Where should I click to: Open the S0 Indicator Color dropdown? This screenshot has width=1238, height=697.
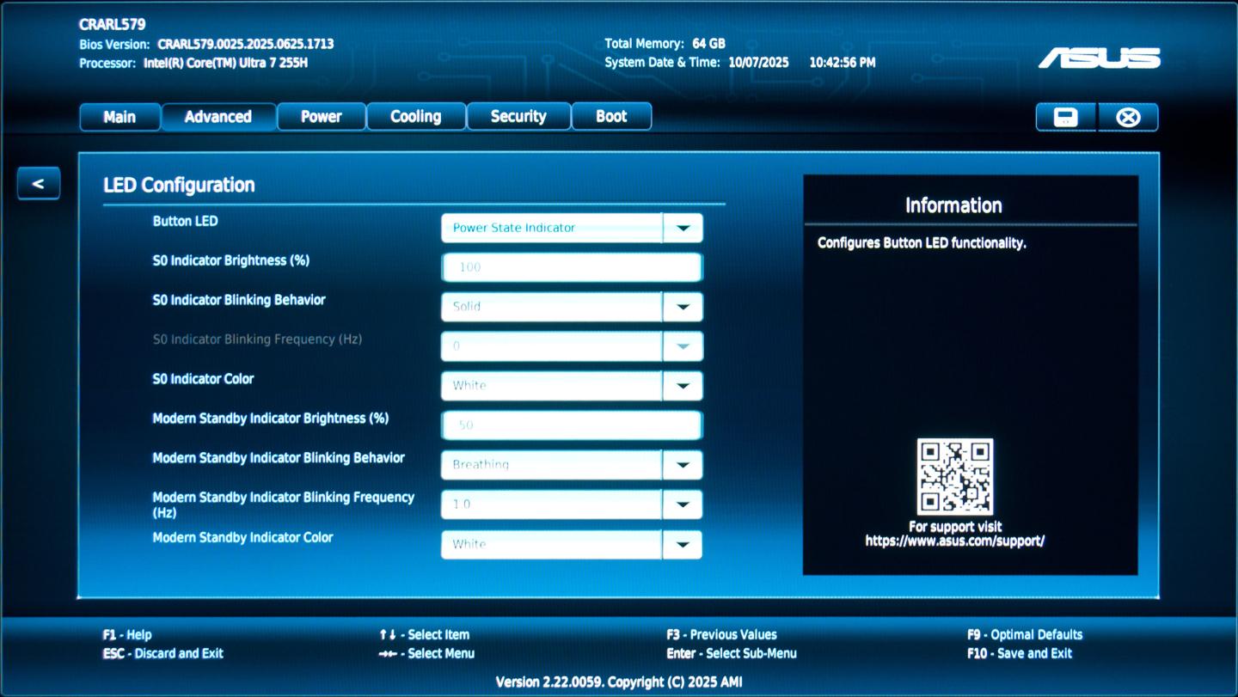point(572,386)
